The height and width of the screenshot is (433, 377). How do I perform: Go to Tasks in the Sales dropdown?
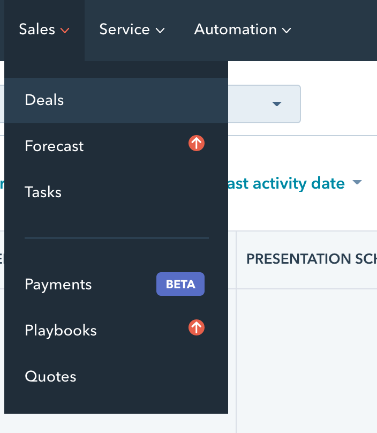tap(116, 192)
